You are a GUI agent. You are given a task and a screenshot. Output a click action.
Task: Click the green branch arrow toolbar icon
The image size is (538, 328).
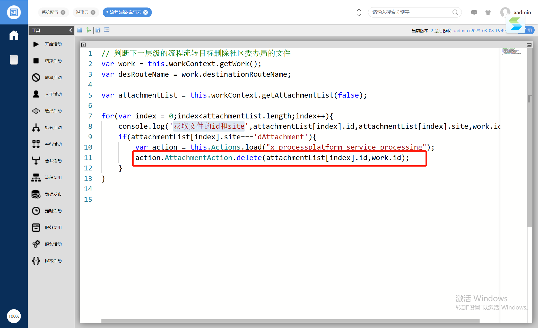[89, 30]
